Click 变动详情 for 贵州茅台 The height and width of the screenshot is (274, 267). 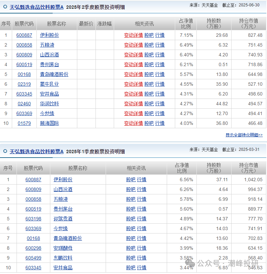[x=133, y=64]
